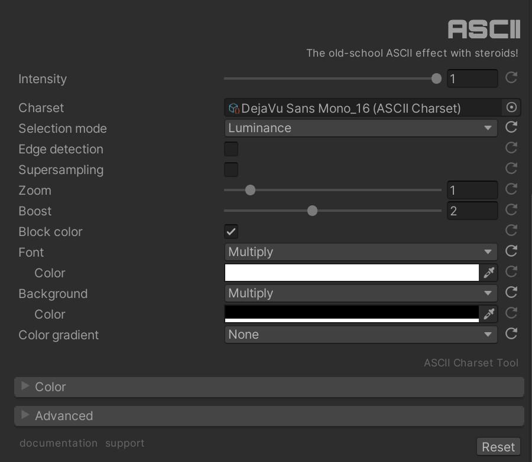532x462 pixels.
Task: Click the Boost slider handle
Action: [x=312, y=211]
